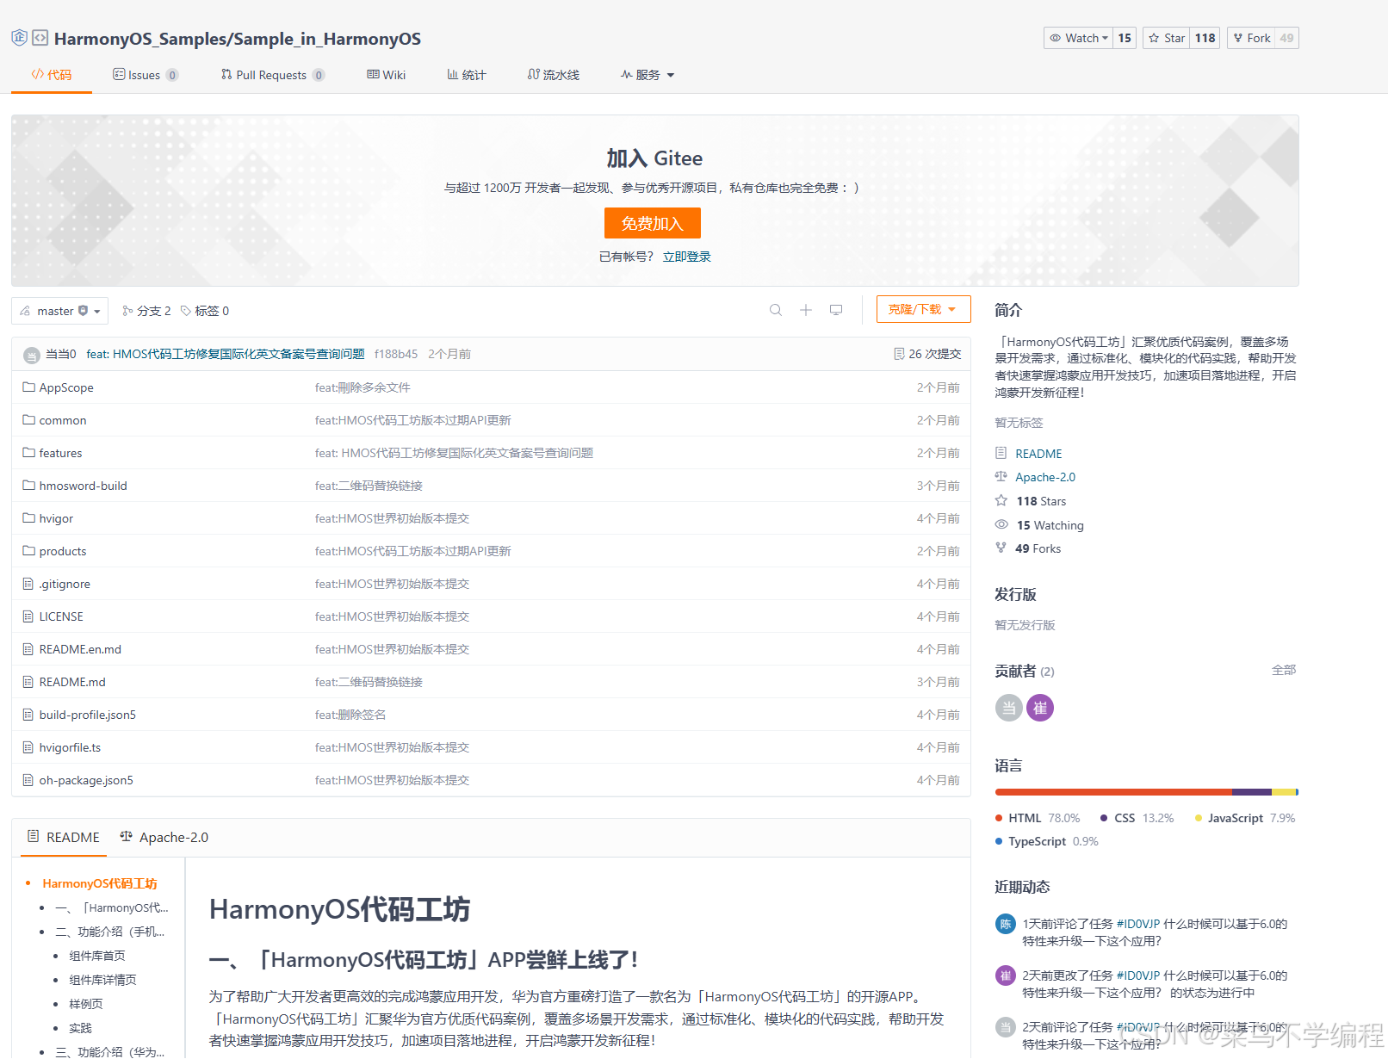Select 组件库首页 in README outline
The width and height of the screenshot is (1388, 1059).
click(x=97, y=956)
